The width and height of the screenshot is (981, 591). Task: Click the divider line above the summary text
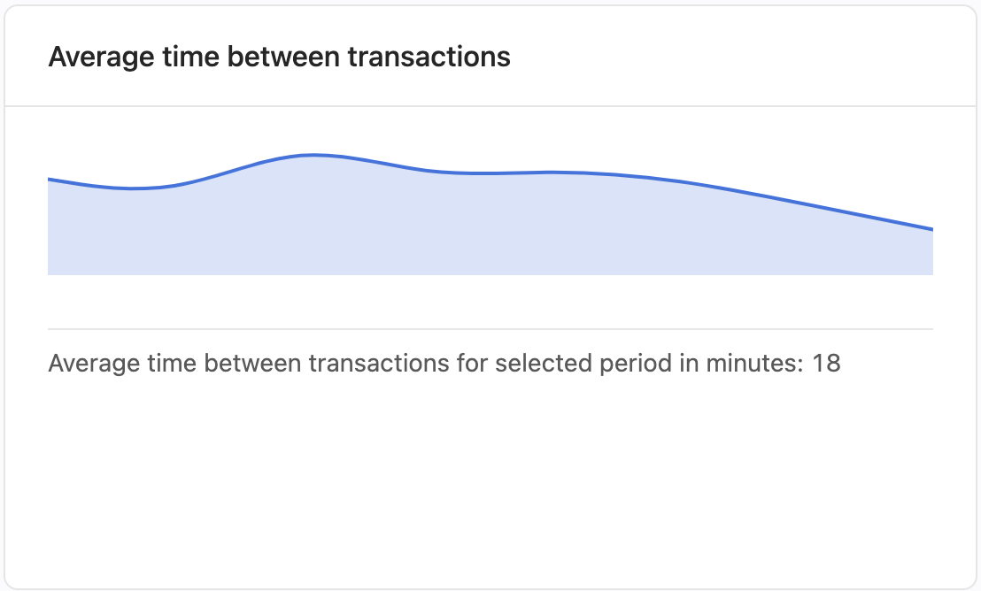(x=490, y=329)
